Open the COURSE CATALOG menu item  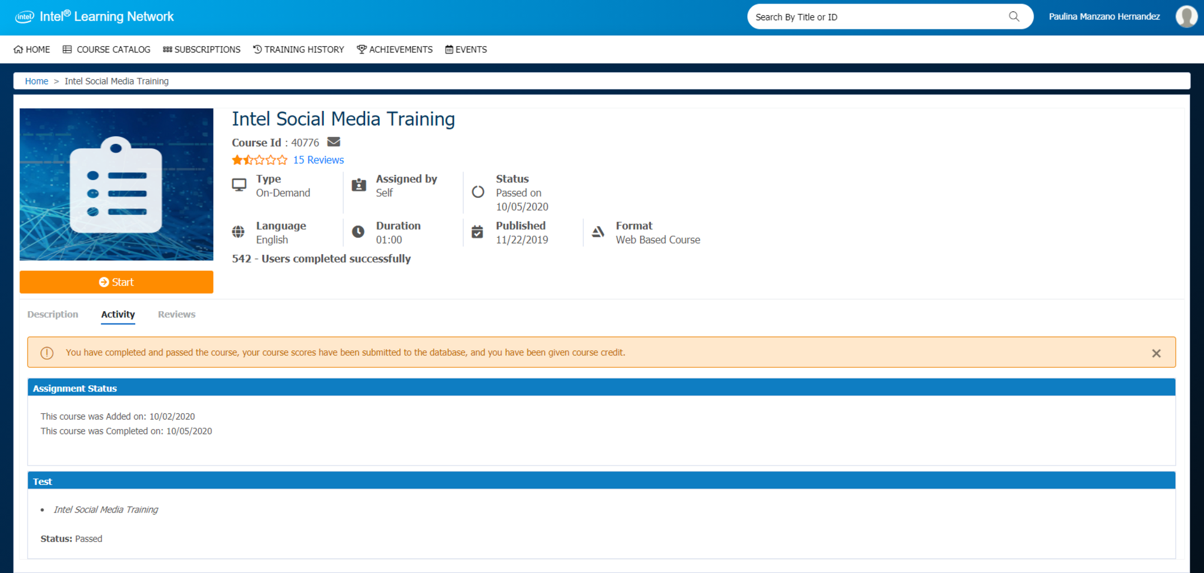pos(106,49)
